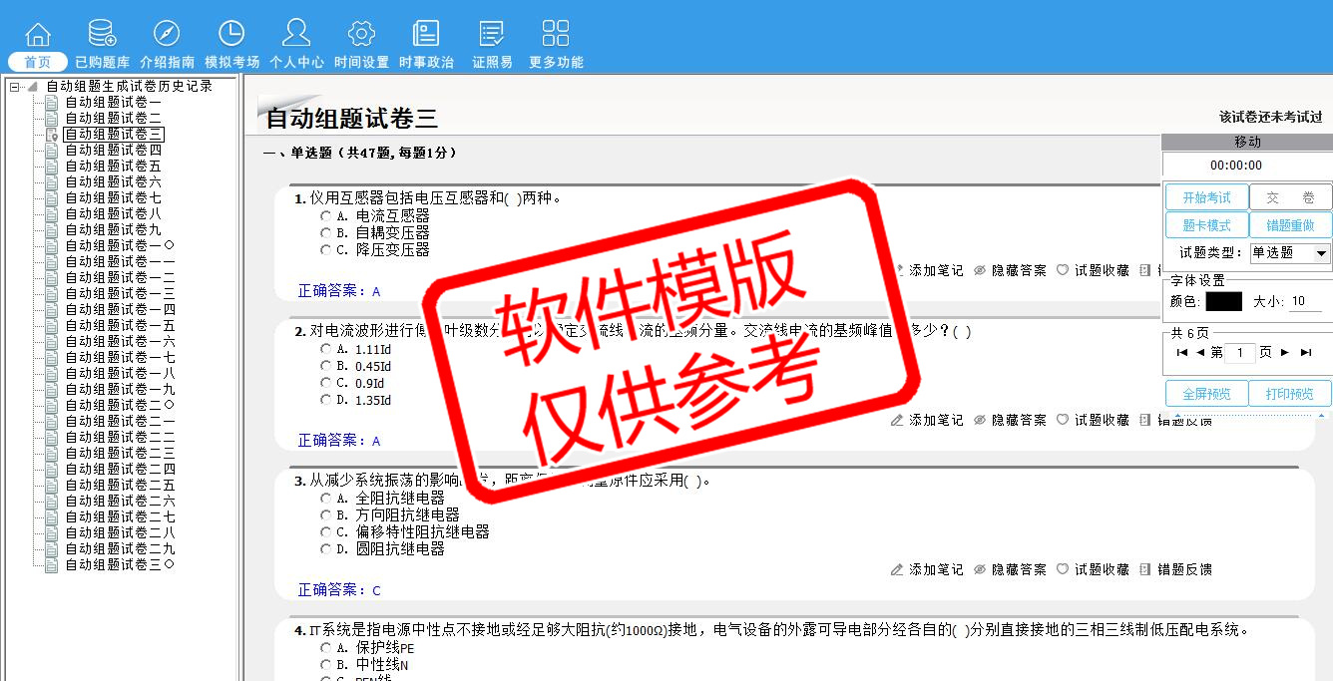Open 更多功能 grid icon
The image size is (1333, 681).
coord(556,34)
